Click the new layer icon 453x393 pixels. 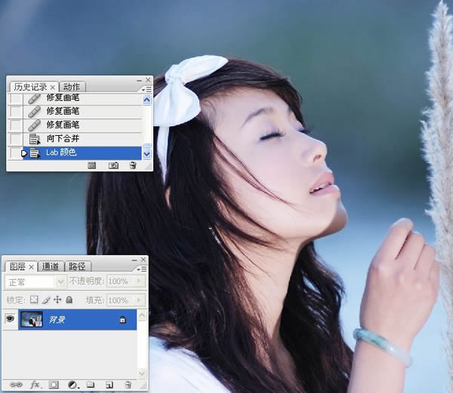tap(109, 385)
